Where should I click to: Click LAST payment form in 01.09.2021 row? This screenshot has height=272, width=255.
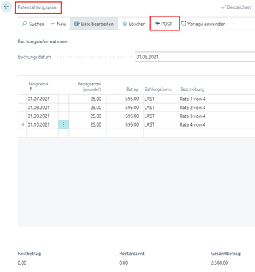point(161,116)
